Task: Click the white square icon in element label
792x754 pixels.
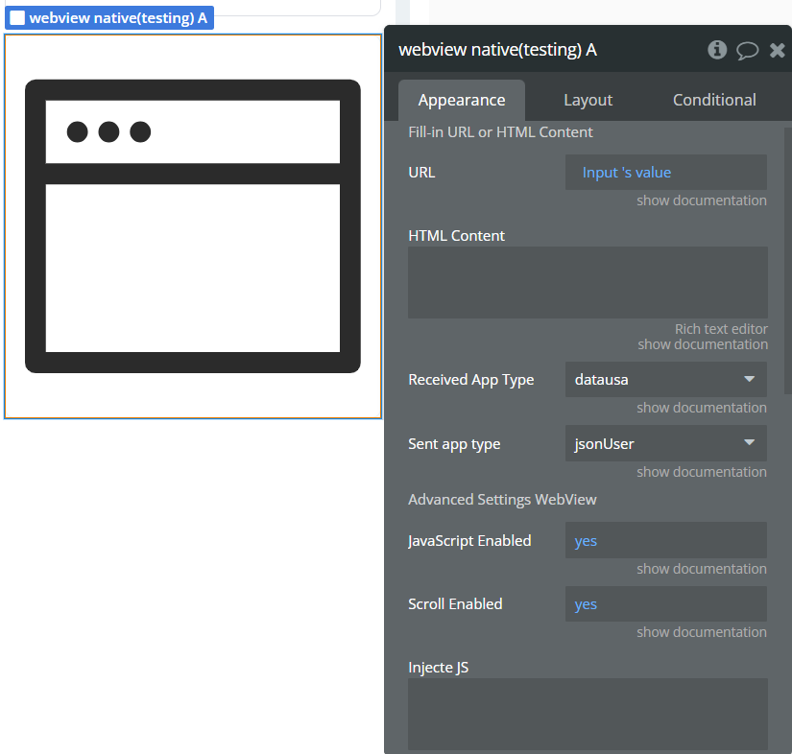Action: coord(17,17)
